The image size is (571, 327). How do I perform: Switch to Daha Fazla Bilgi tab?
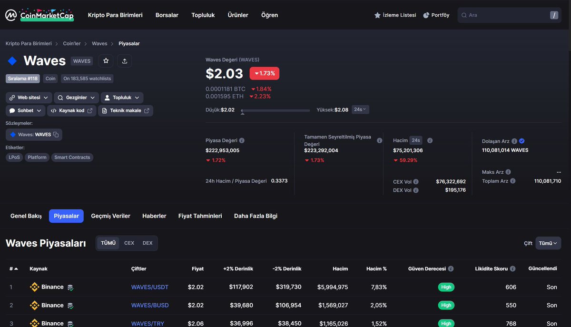click(256, 216)
